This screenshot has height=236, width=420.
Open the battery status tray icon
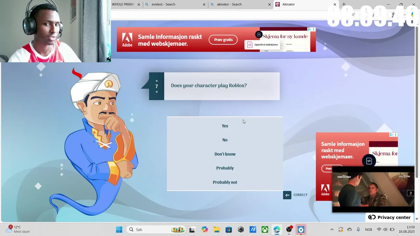click(392, 230)
